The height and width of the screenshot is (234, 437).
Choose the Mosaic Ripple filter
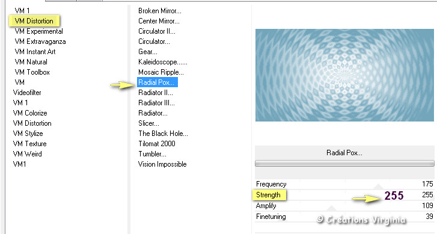161,72
